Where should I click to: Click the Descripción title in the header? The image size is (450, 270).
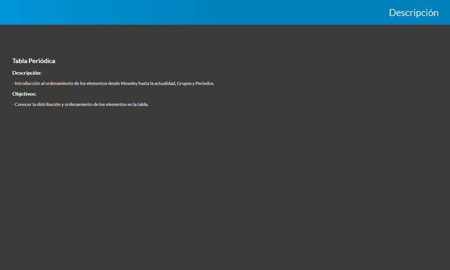(x=413, y=13)
